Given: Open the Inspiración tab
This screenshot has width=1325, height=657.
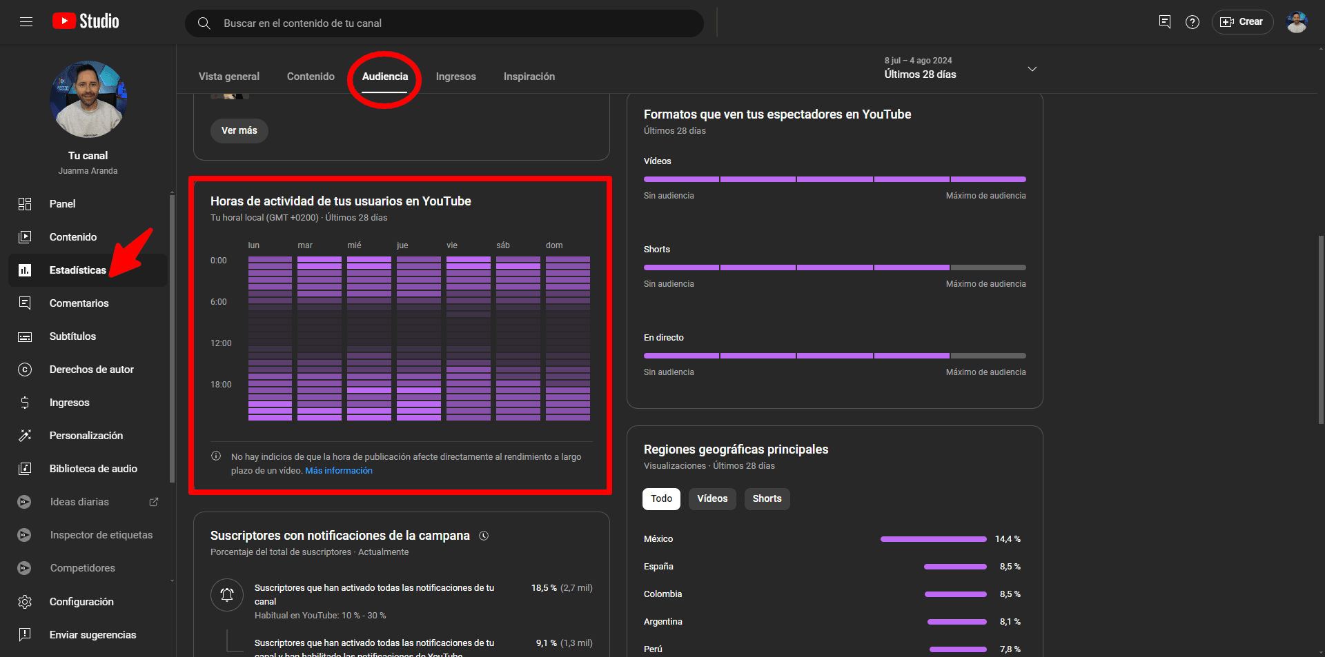Looking at the screenshot, I should [529, 77].
